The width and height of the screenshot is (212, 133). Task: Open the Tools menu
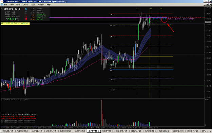[33, 5]
